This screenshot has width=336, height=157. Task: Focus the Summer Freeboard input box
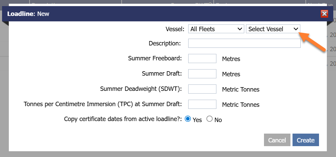(x=202, y=58)
